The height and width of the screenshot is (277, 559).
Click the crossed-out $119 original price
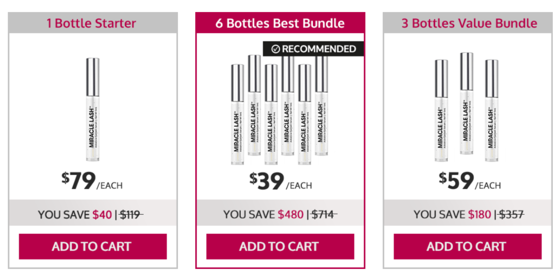[129, 214]
